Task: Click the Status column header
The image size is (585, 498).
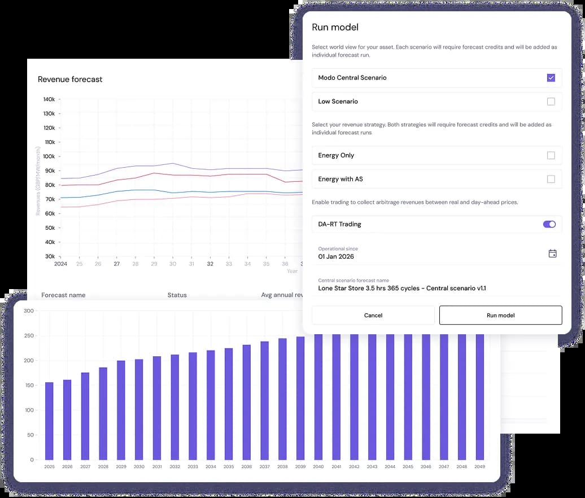Action: click(177, 295)
